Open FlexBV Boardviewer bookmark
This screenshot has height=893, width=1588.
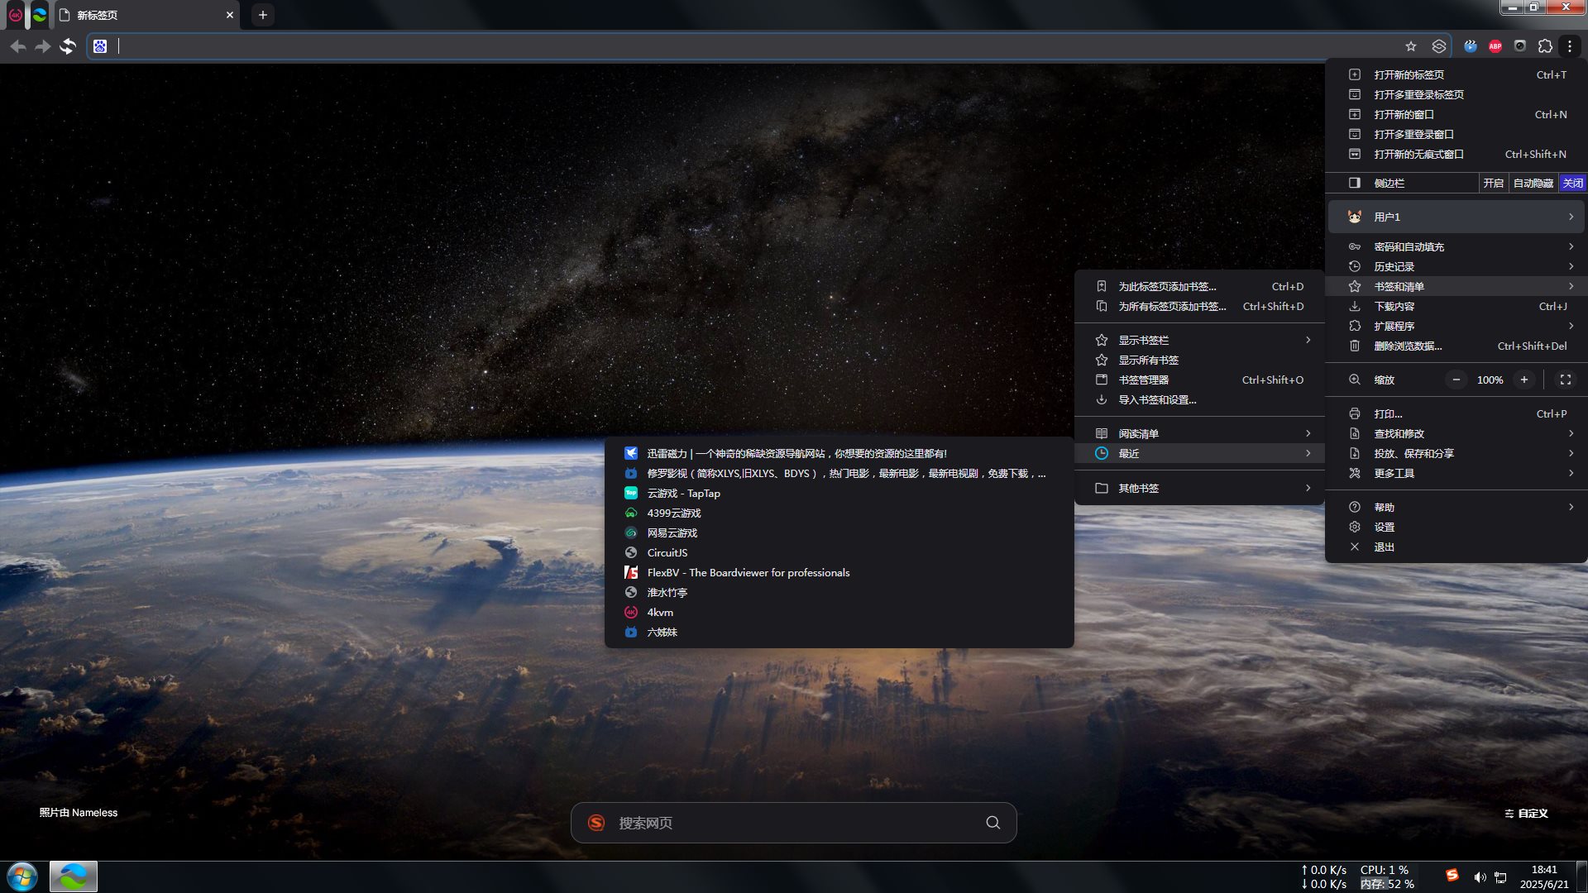839,573
